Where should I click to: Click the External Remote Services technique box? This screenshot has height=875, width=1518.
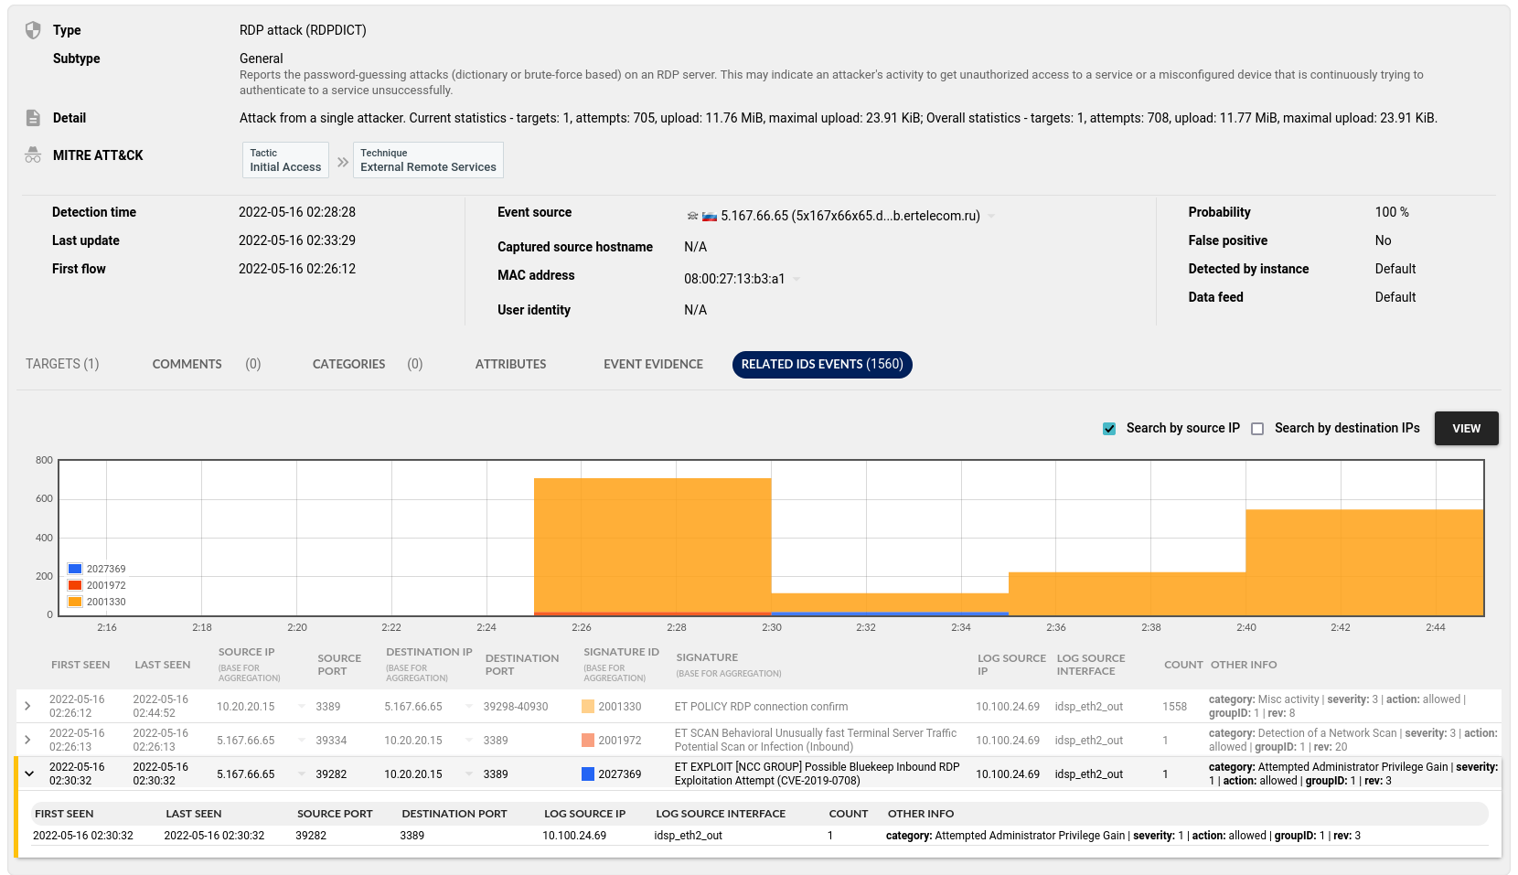coord(428,160)
